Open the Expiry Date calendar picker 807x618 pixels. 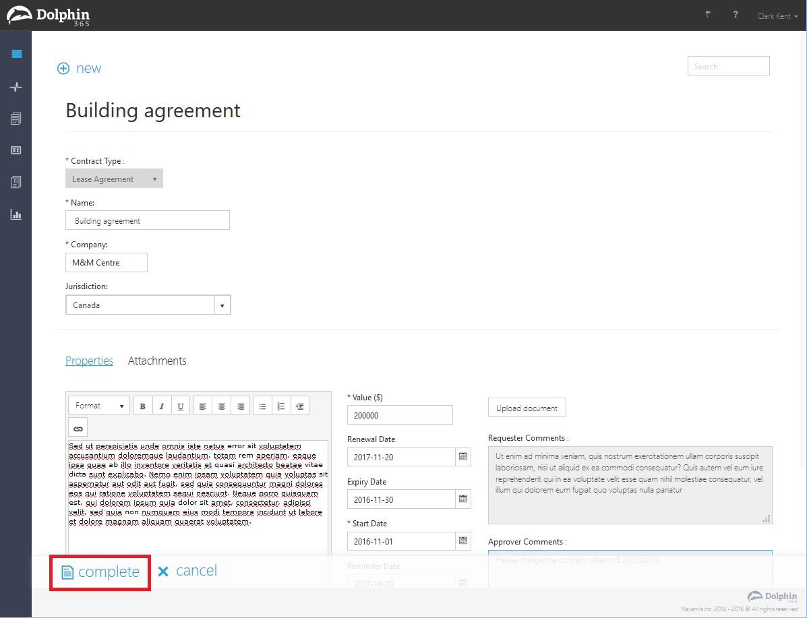coord(463,499)
